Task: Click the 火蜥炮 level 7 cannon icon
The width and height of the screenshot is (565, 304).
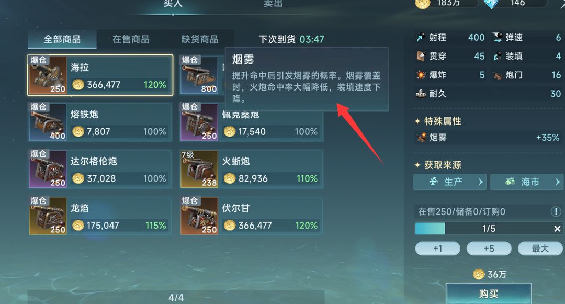Action: [199, 169]
